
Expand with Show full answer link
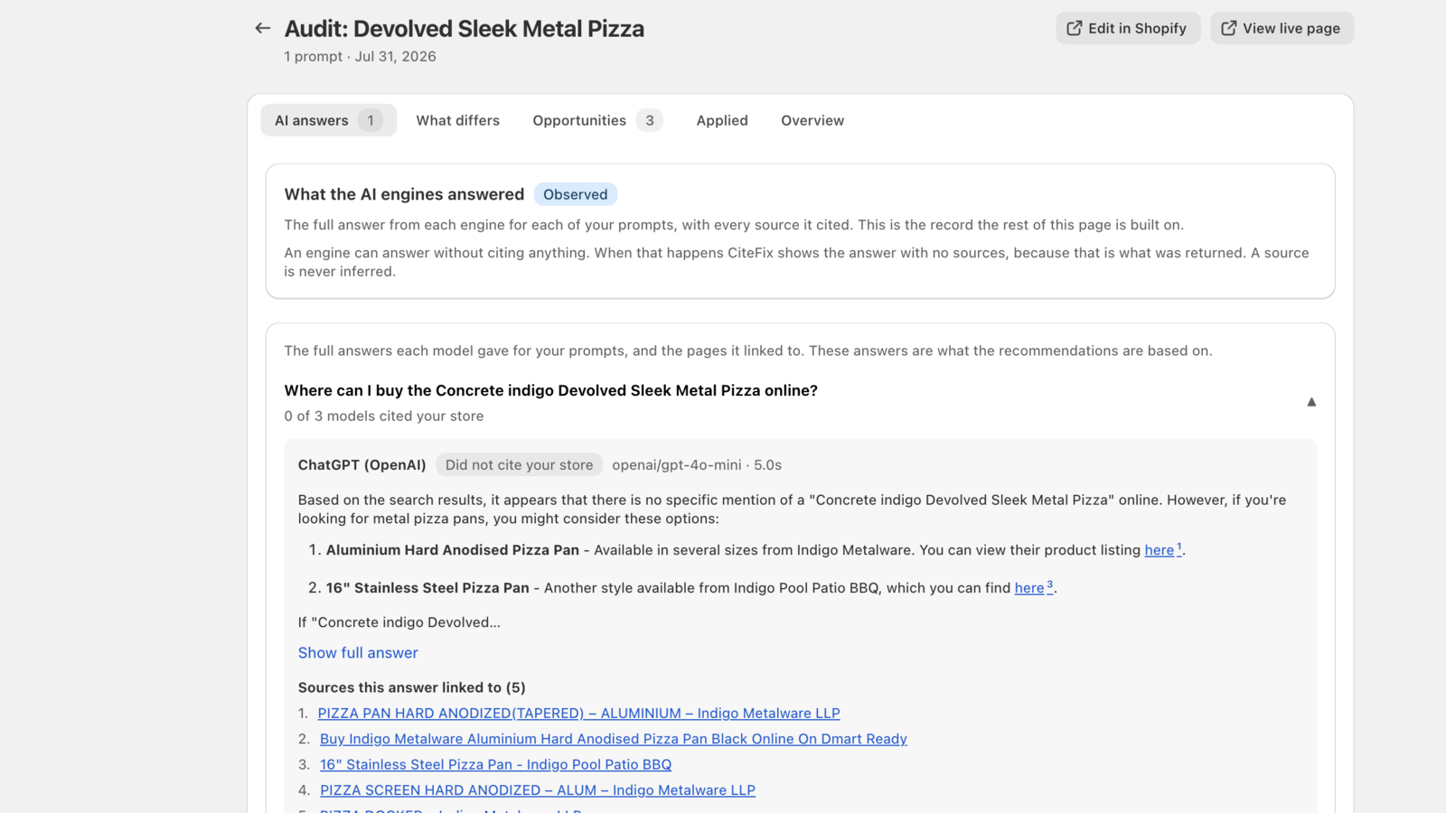pos(358,652)
